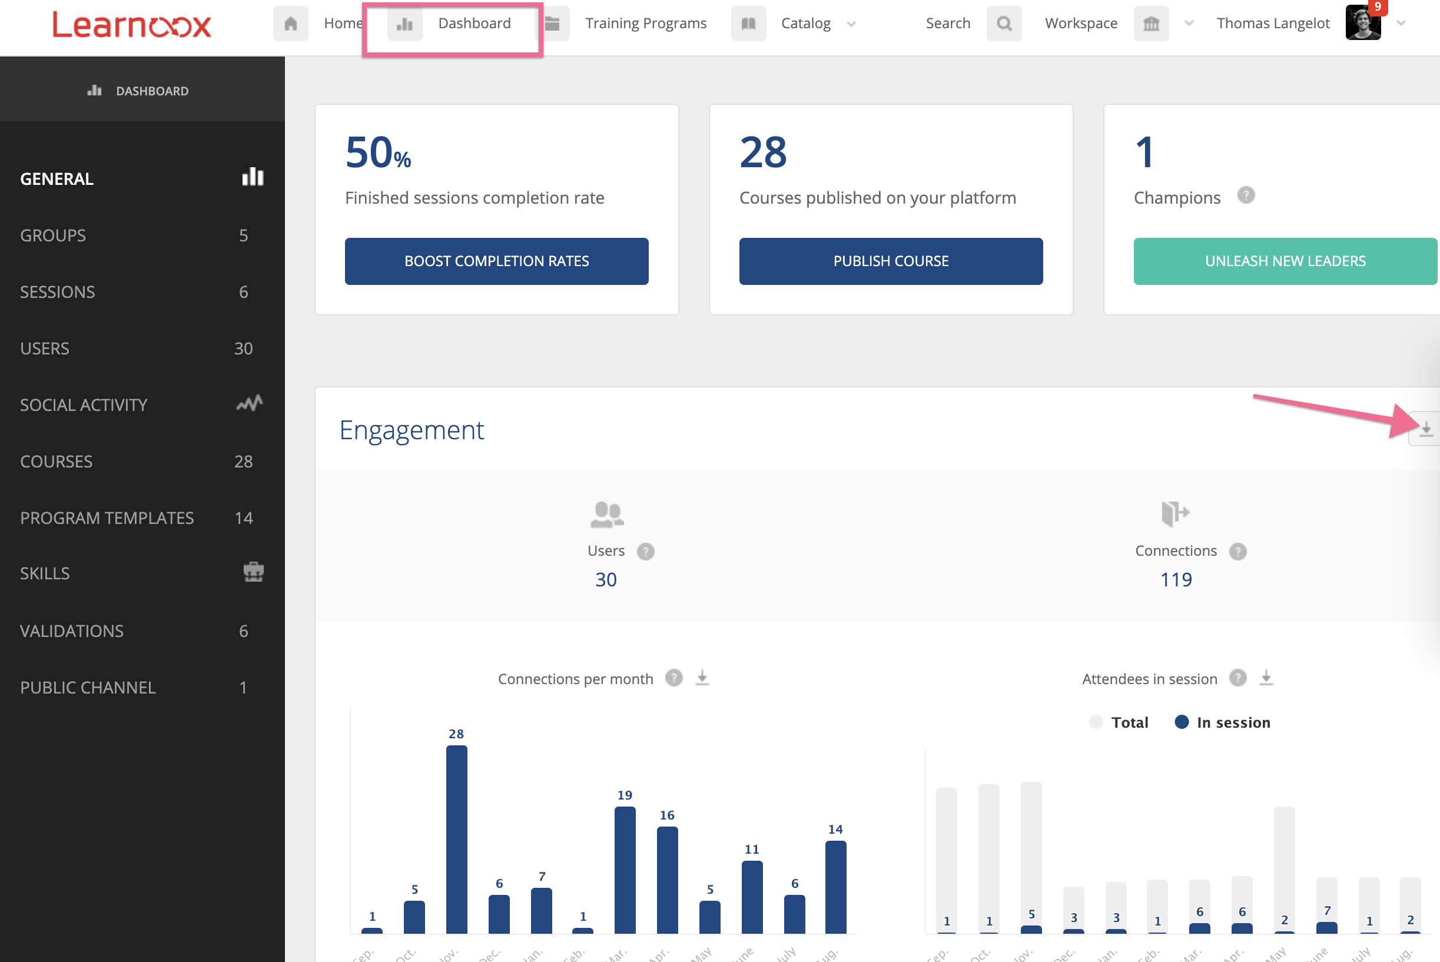
Task: Open Workspace via the building icon
Action: [x=1151, y=24]
